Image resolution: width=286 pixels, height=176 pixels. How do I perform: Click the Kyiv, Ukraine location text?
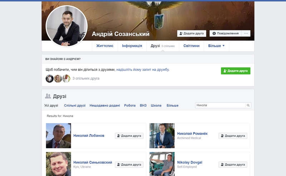(82, 167)
